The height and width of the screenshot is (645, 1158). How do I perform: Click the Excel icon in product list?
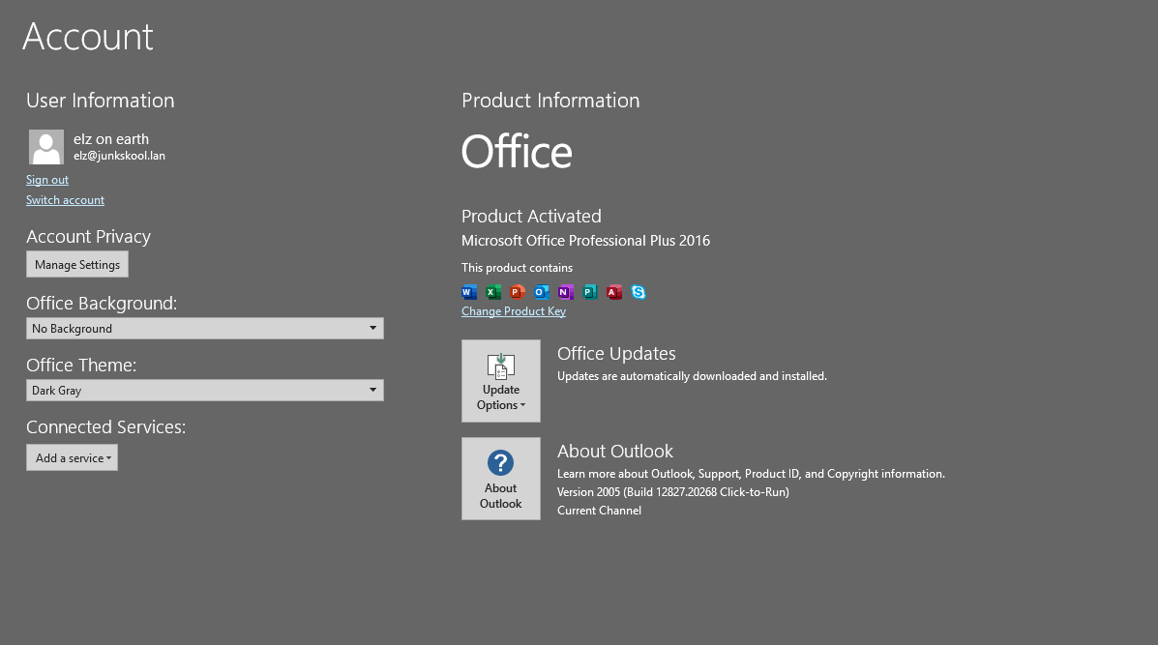pos(493,292)
